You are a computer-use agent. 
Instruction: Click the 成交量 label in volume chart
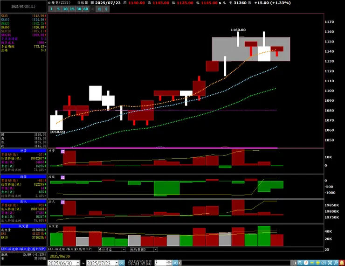point(53,226)
